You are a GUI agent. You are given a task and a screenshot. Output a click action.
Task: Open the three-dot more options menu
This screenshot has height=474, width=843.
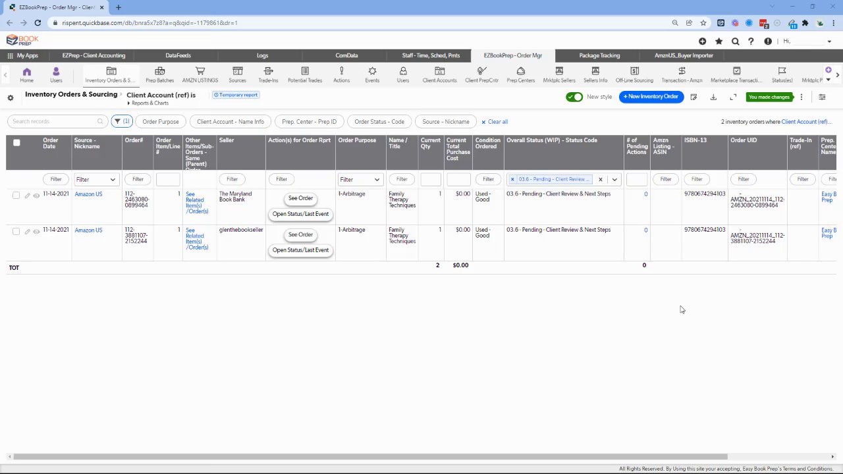click(802, 97)
